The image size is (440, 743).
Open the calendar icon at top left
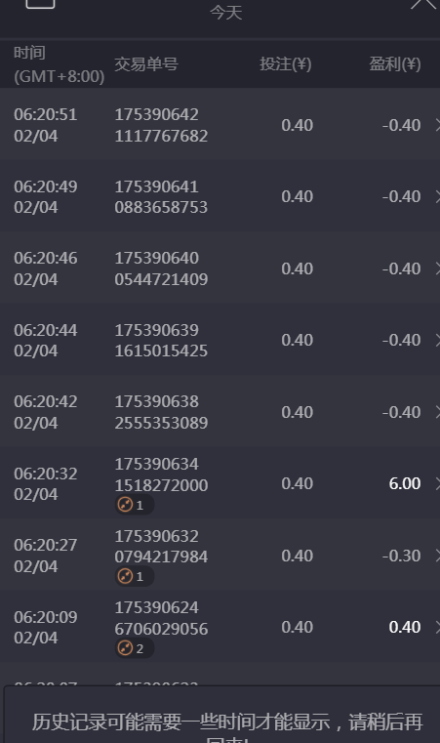40,3
